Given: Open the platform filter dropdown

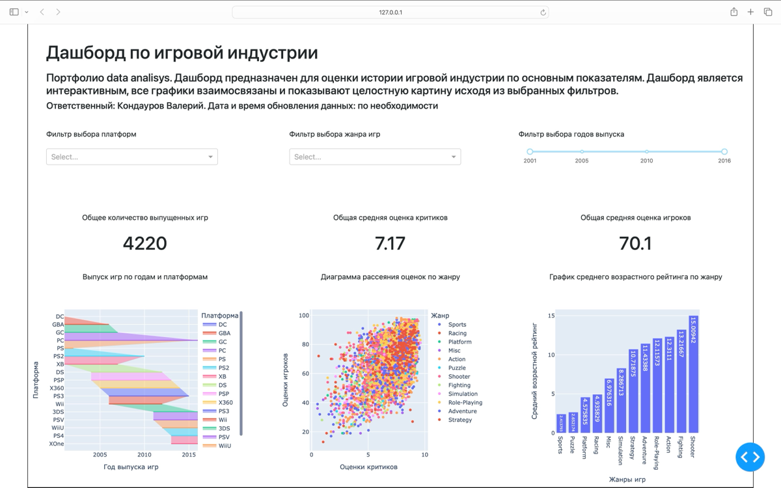Looking at the screenshot, I should click(131, 157).
